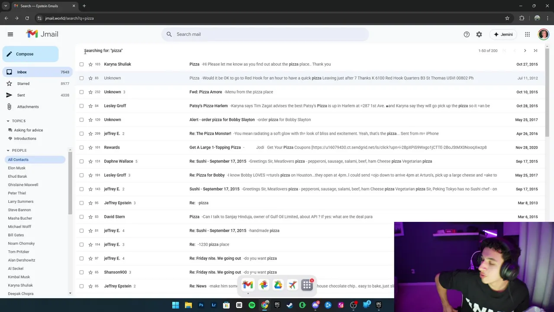The image size is (554, 312).
Task: Open the Re: News email row
Action: [x=235, y=286]
